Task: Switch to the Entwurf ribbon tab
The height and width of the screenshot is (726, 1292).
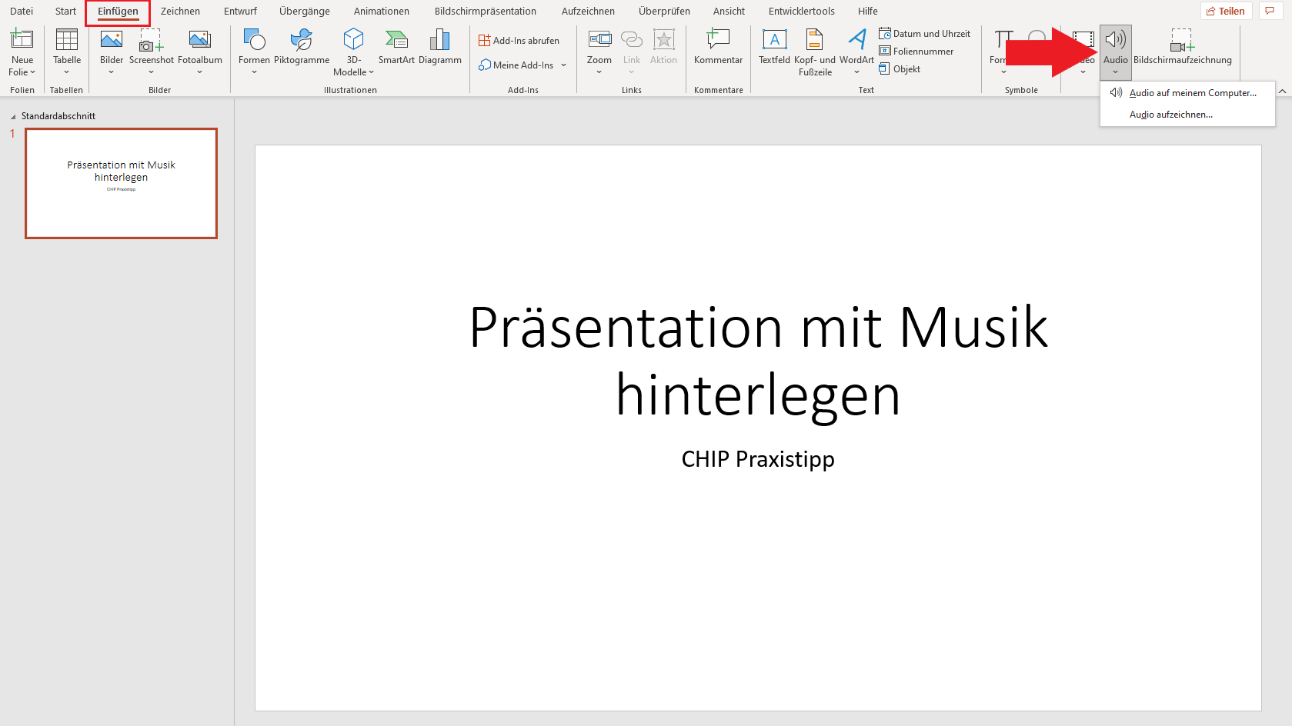Action: pos(240,11)
